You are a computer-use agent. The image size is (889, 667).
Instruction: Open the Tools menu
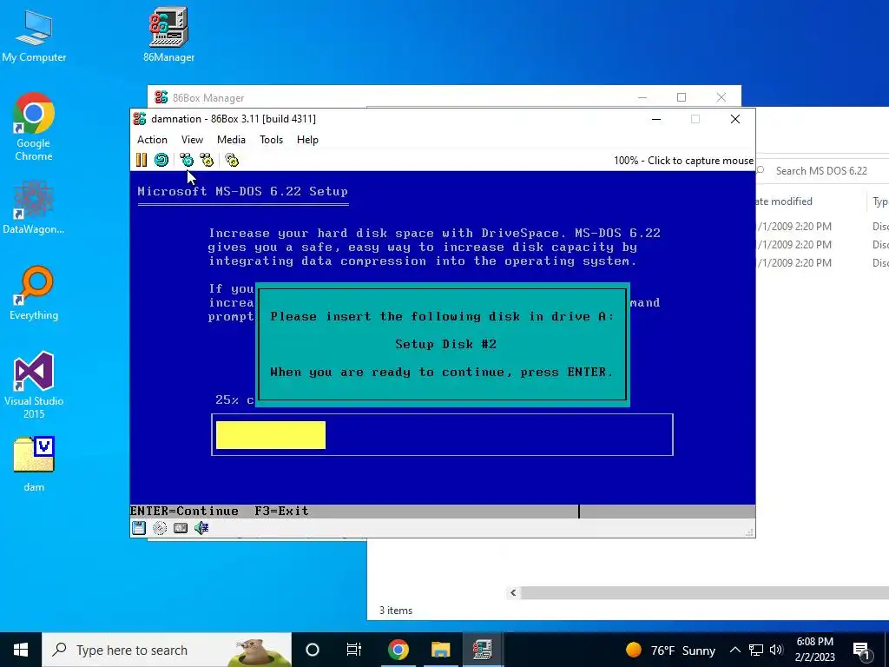(271, 140)
